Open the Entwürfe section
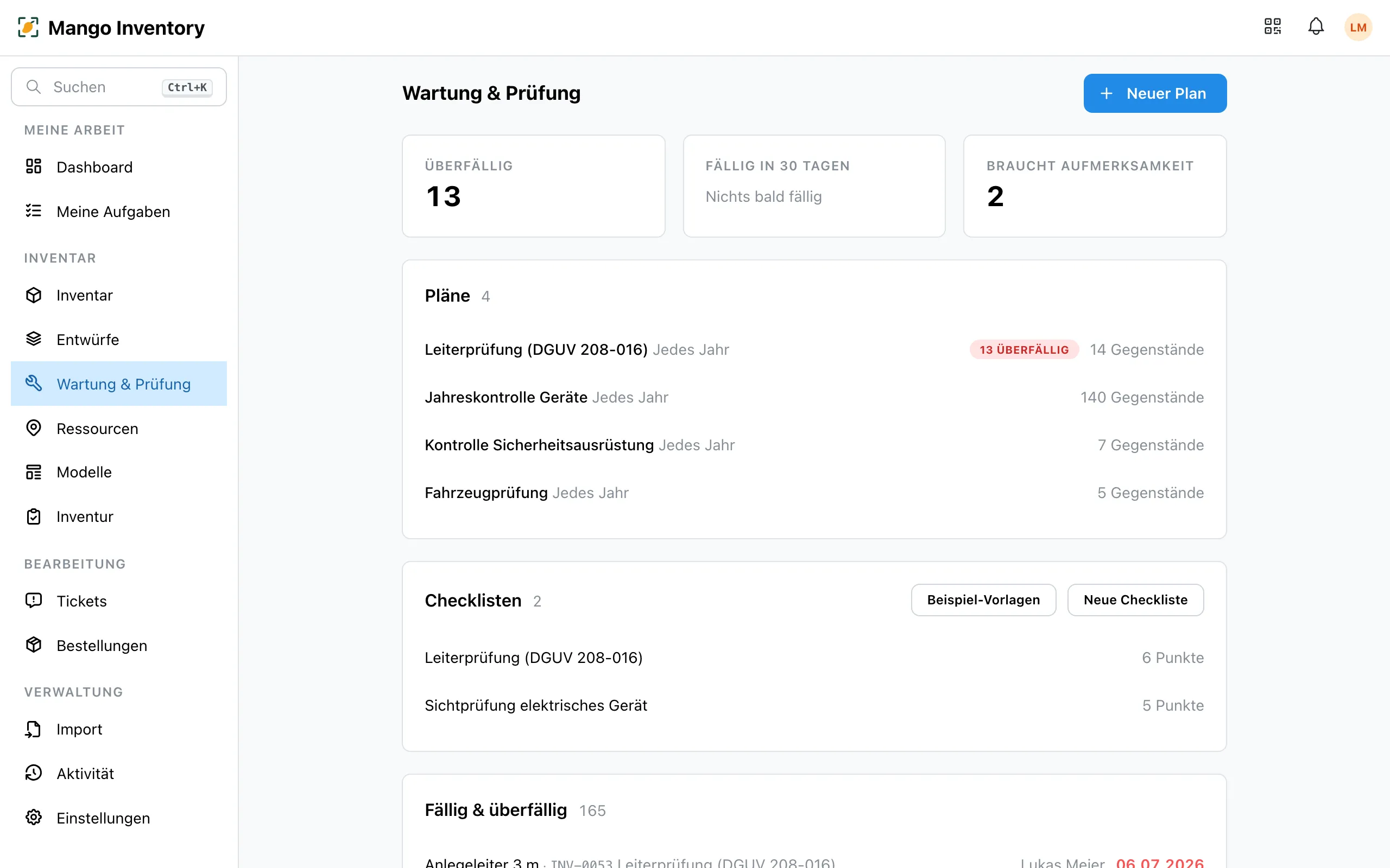 point(119,339)
